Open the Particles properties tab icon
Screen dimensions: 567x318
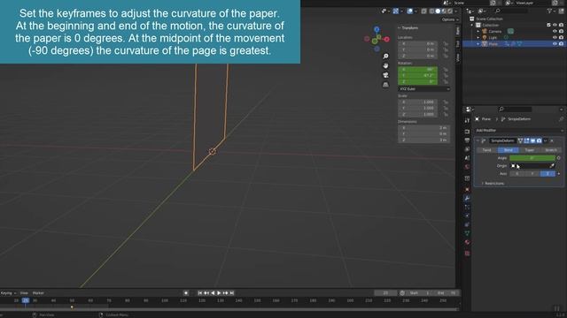coord(467,207)
